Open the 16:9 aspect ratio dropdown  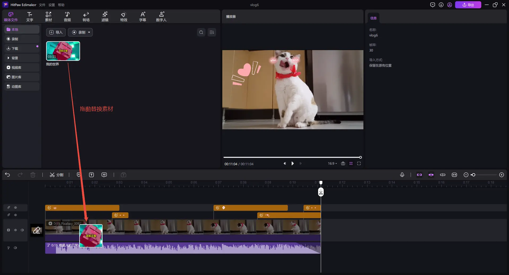pyautogui.click(x=332, y=163)
